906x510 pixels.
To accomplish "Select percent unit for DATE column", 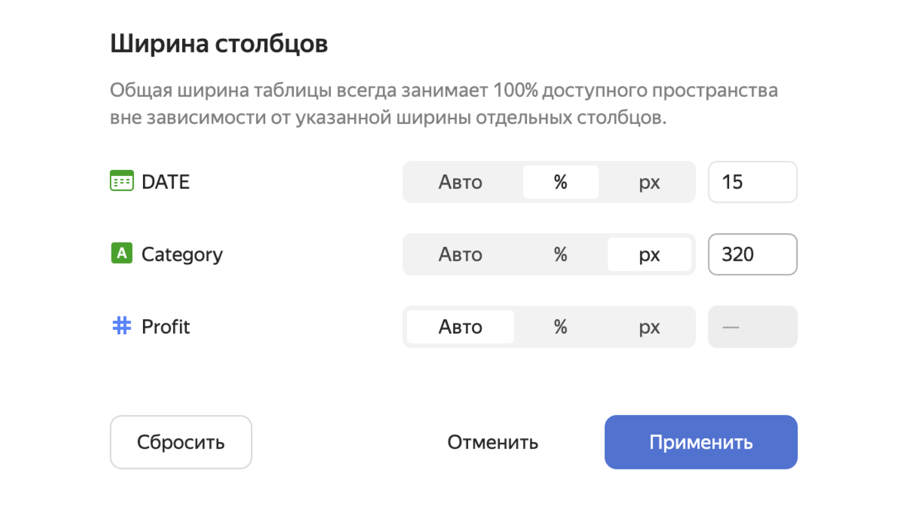I will pos(561,182).
